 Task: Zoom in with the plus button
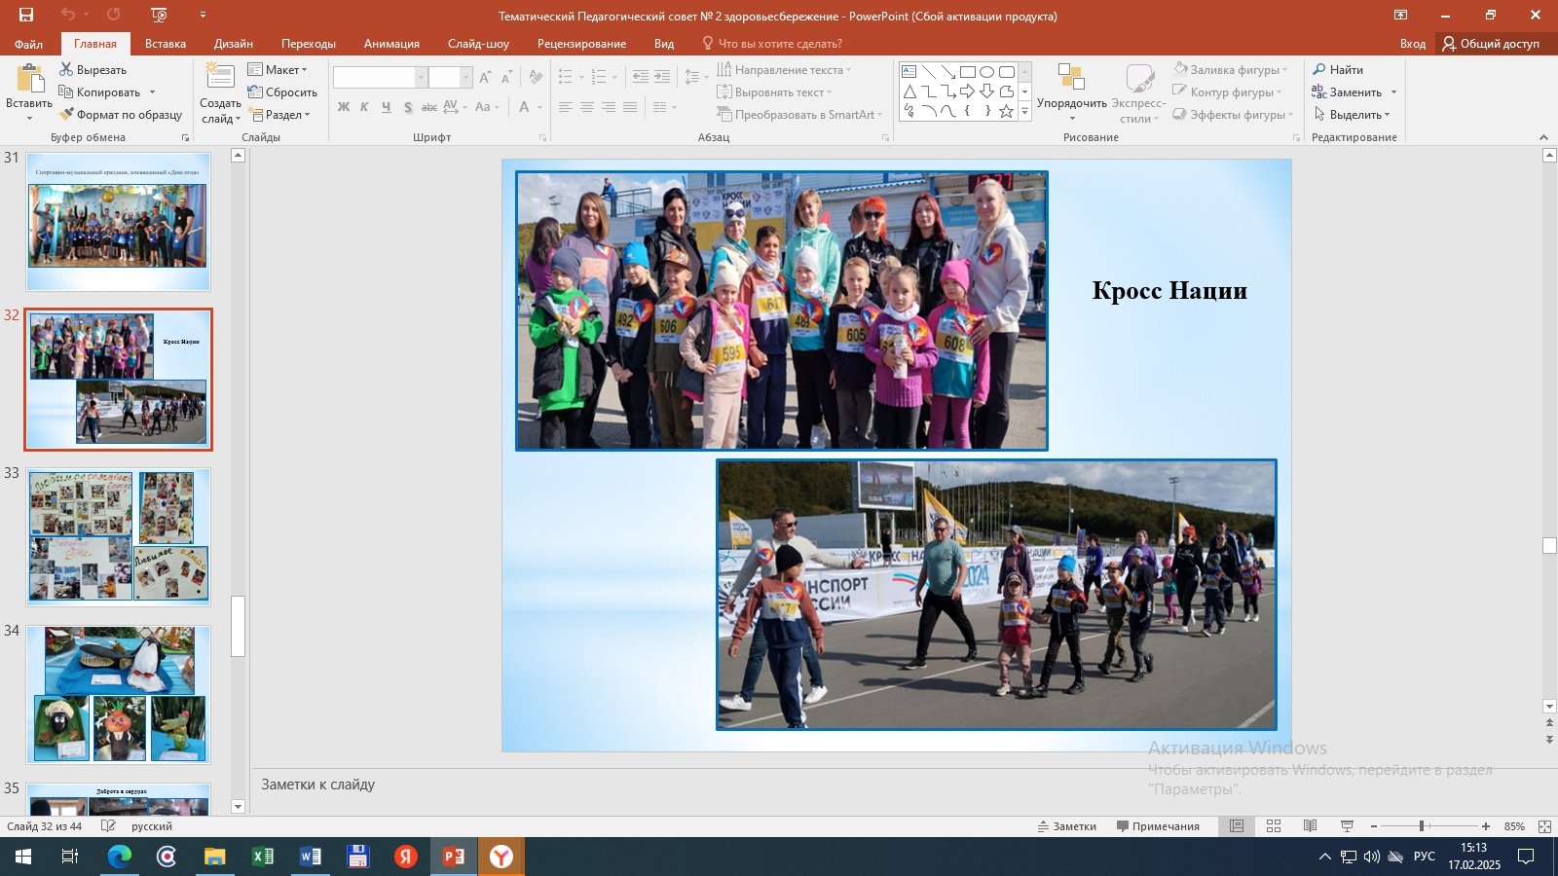(x=1486, y=826)
